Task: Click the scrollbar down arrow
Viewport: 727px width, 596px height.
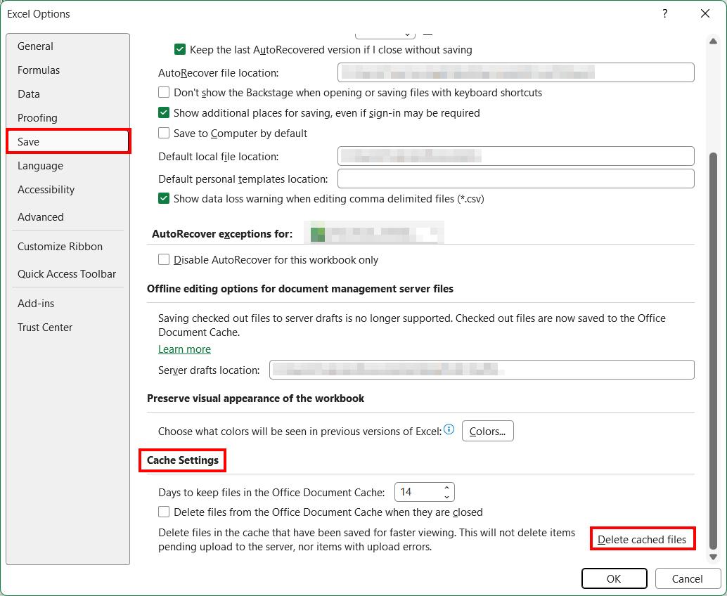Action: [x=714, y=557]
